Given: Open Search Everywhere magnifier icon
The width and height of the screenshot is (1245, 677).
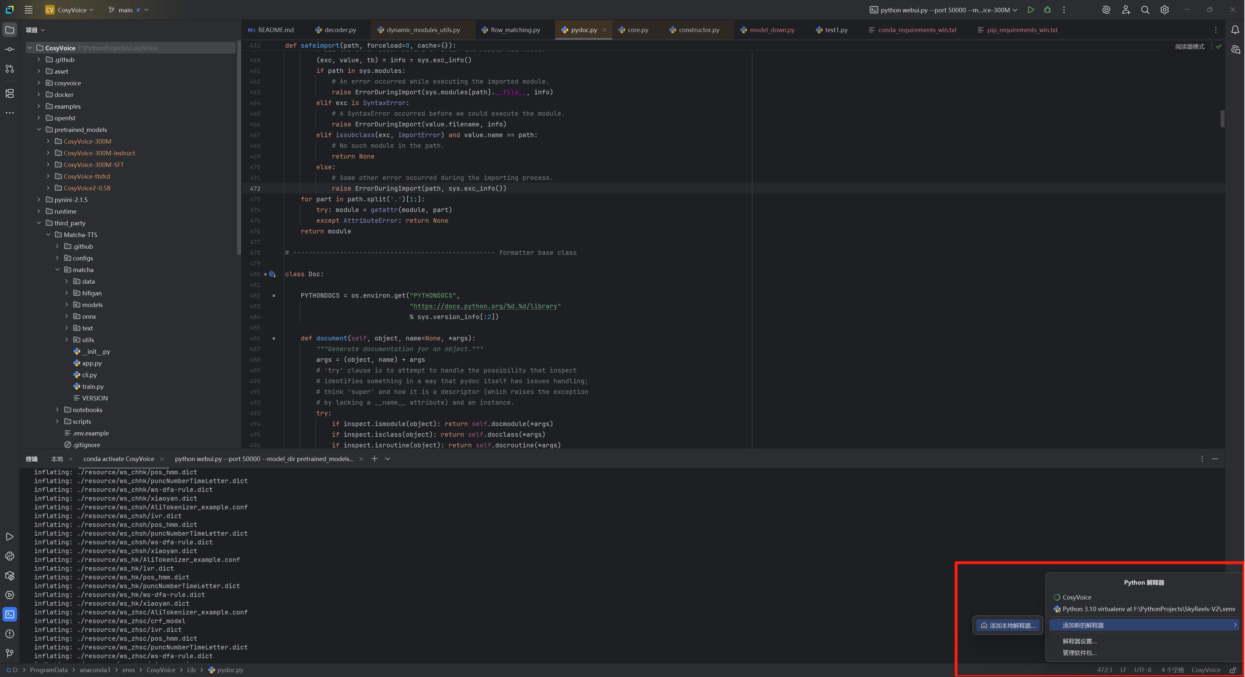Looking at the screenshot, I should tap(1145, 10).
